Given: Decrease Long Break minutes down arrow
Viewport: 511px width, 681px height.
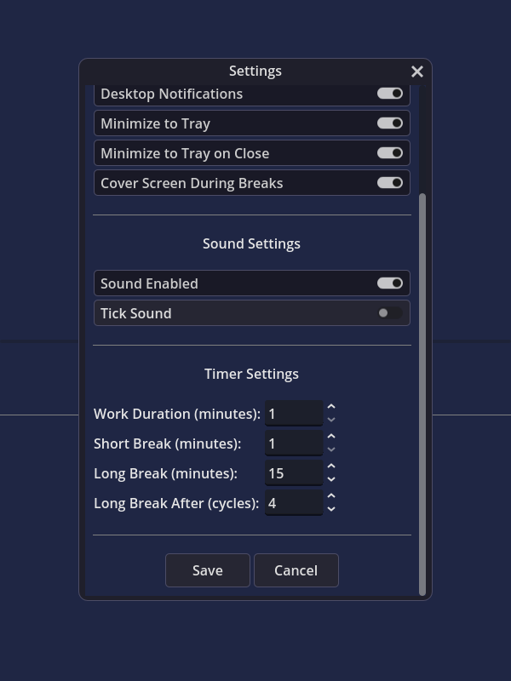Looking at the screenshot, I should tap(331, 479).
